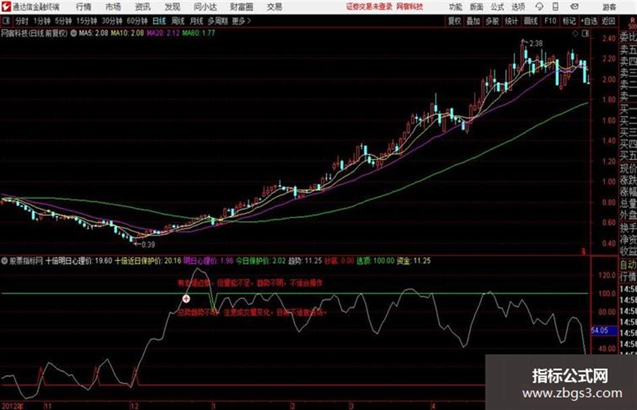
Task: Click the 十倍明日心理价 19.60 value
Action: 79,261
